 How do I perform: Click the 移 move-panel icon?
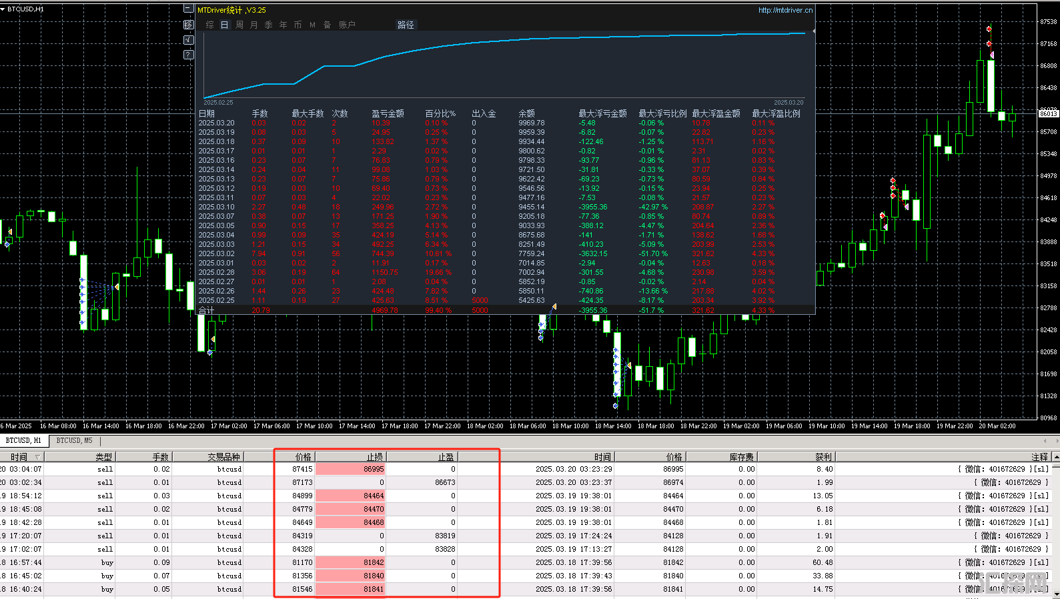189,25
